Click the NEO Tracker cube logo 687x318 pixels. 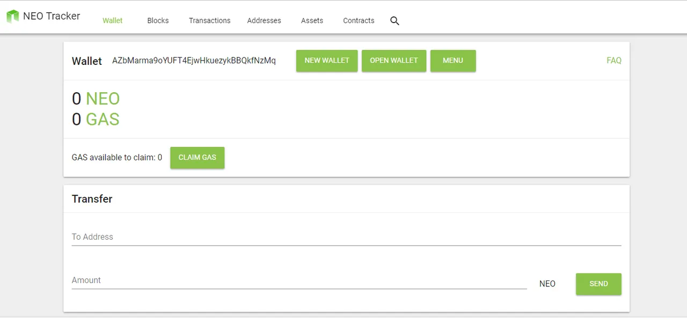click(12, 17)
